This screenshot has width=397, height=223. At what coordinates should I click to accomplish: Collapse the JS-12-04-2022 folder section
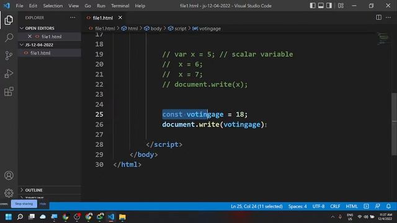(x=39, y=45)
